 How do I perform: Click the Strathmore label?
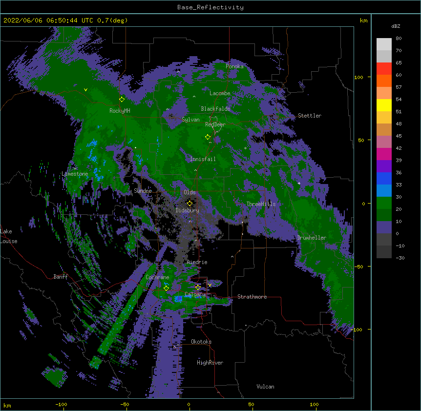(x=252, y=297)
